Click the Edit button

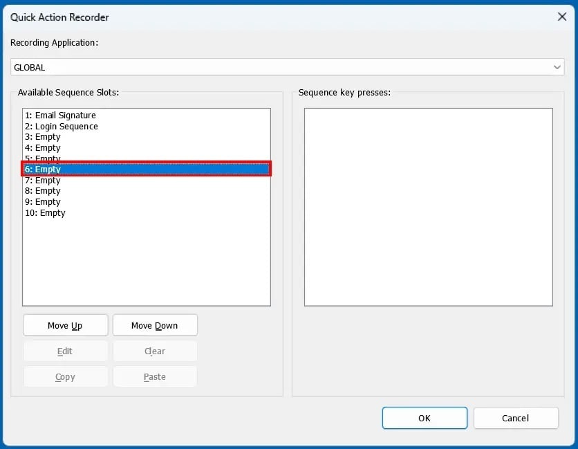click(65, 351)
